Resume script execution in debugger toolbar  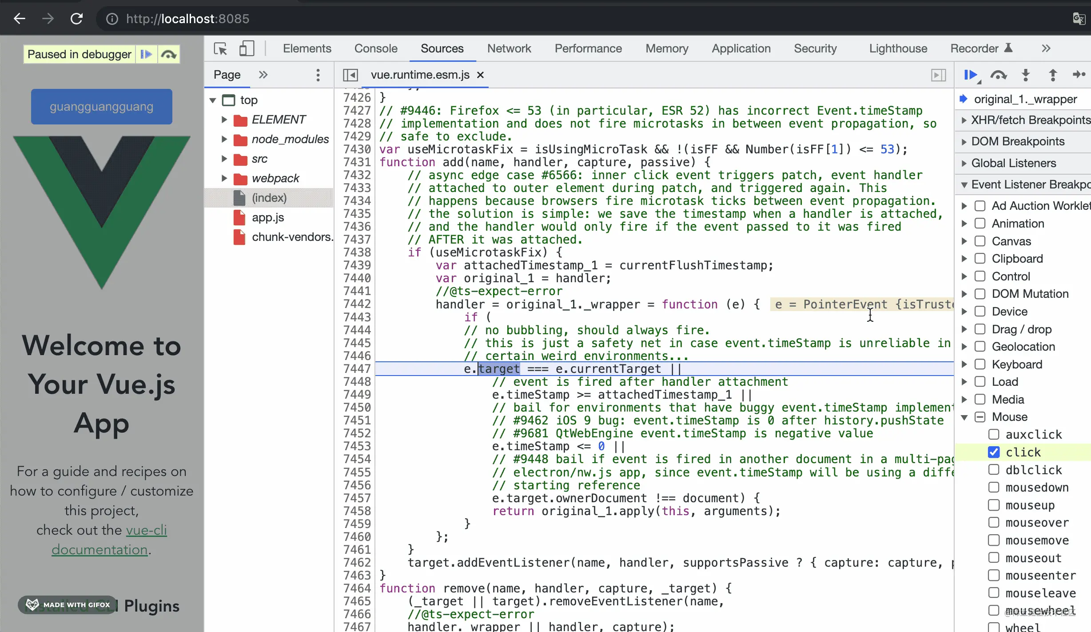(970, 75)
